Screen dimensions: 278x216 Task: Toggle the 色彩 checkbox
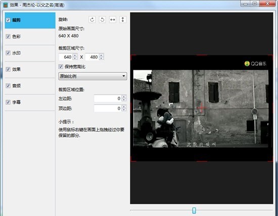coord(8,36)
